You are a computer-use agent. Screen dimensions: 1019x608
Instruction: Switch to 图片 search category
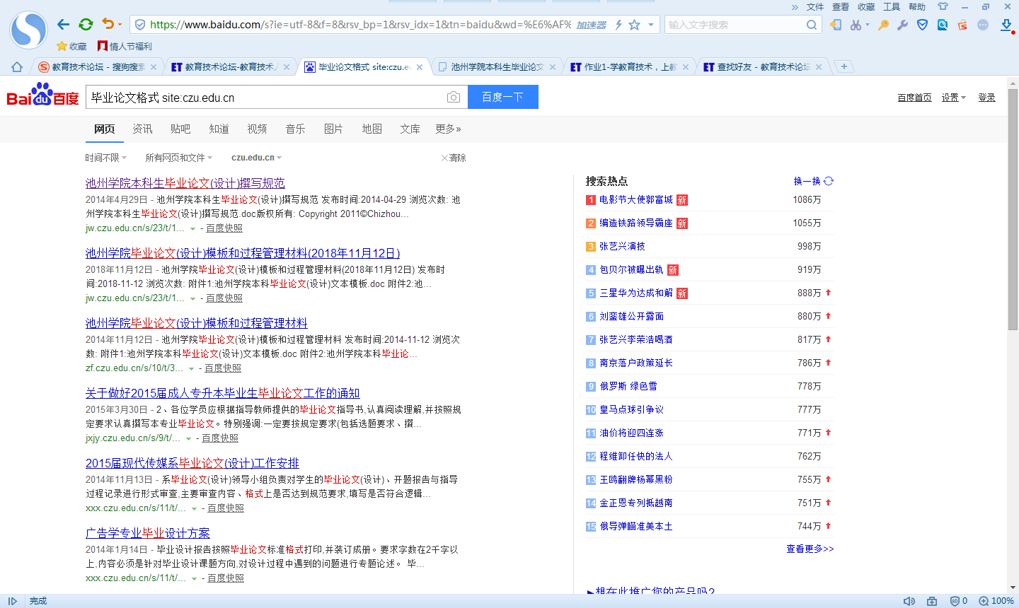(333, 129)
